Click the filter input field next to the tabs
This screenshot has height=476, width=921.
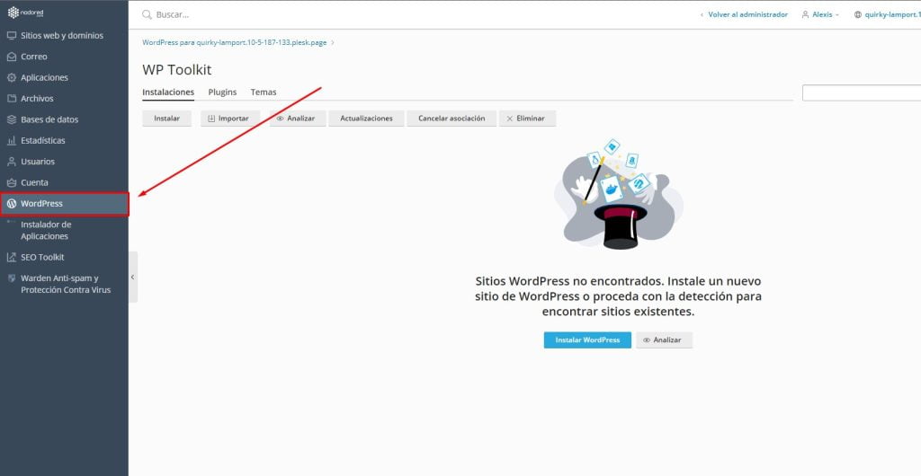pos(862,93)
